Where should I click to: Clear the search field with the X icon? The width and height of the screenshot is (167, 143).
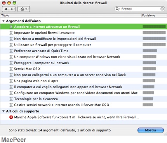coord(162,9)
